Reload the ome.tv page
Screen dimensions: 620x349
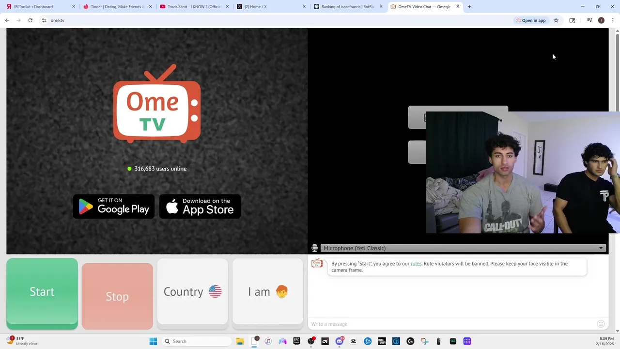pyautogui.click(x=30, y=20)
